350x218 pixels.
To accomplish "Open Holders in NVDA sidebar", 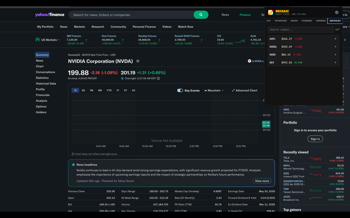I will (41, 112).
